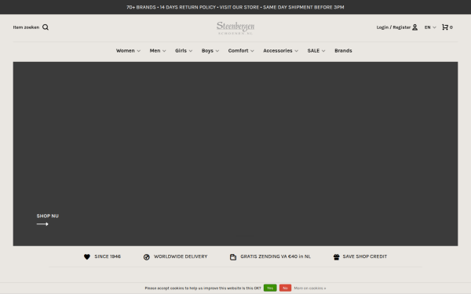Decline cookies with the No button
This screenshot has width=471, height=294.
[x=286, y=288]
